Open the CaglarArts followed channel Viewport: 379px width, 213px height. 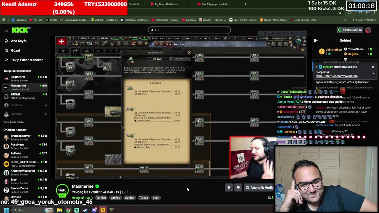coord(25,78)
